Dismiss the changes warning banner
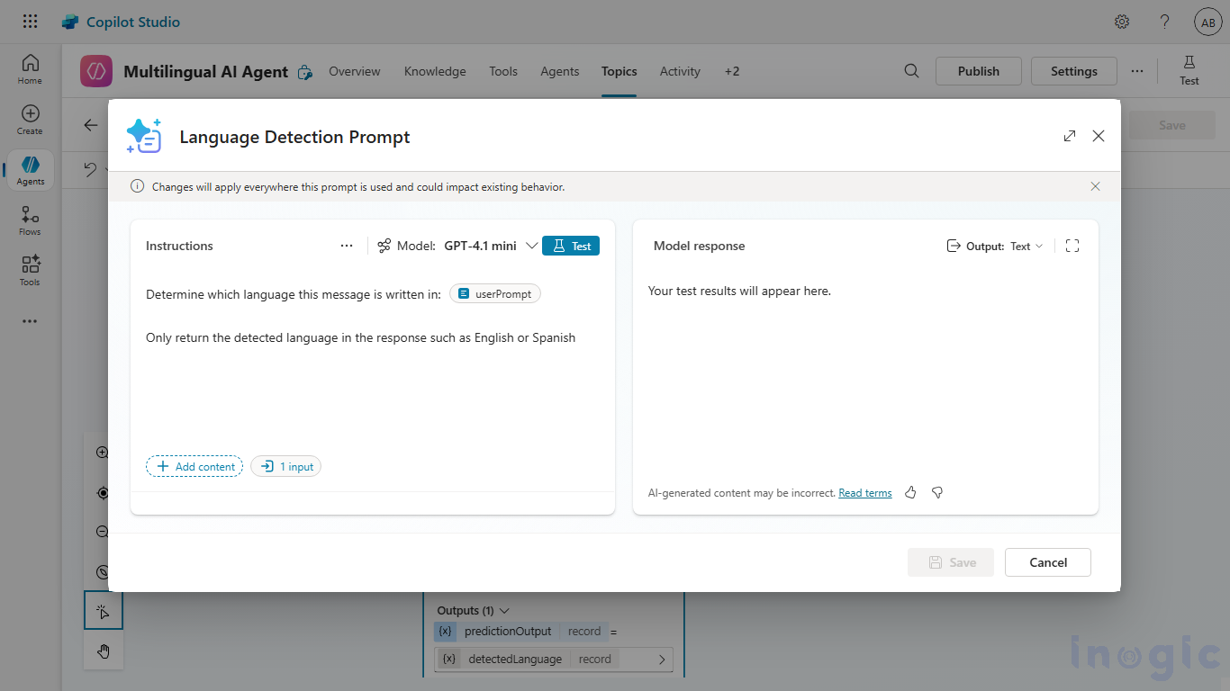The height and width of the screenshot is (691, 1230). pos(1095,186)
